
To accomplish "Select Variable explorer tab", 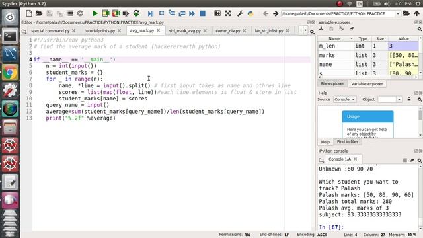I will click(367, 84).
